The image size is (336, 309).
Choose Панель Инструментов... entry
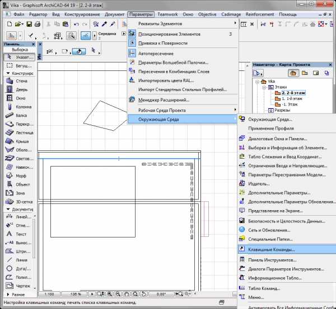coord(287,260)
